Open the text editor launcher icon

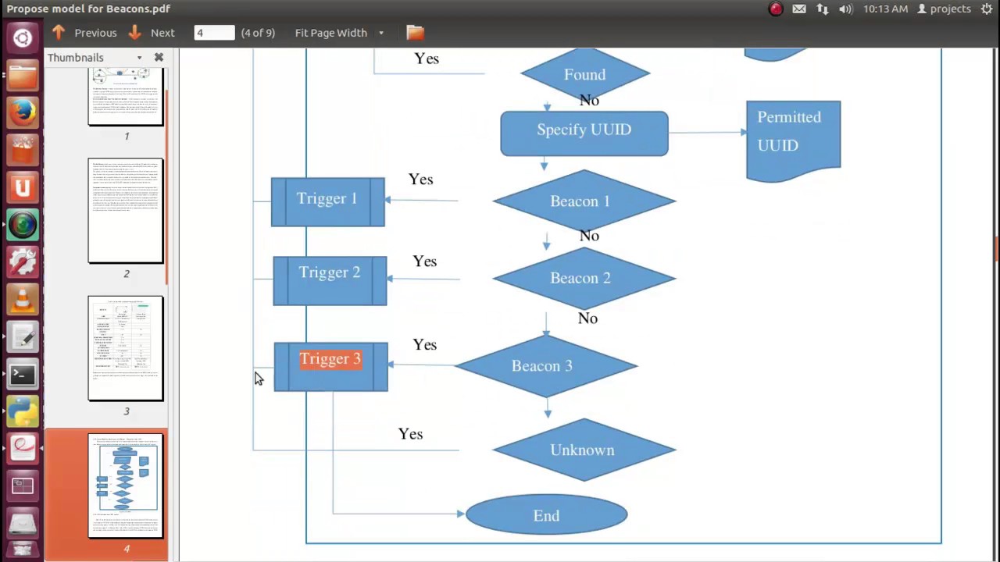point(22,337)
